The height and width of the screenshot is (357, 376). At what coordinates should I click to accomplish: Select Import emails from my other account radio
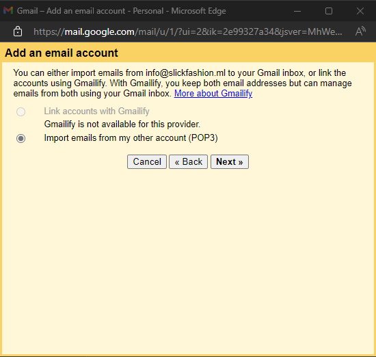[21, 138]
